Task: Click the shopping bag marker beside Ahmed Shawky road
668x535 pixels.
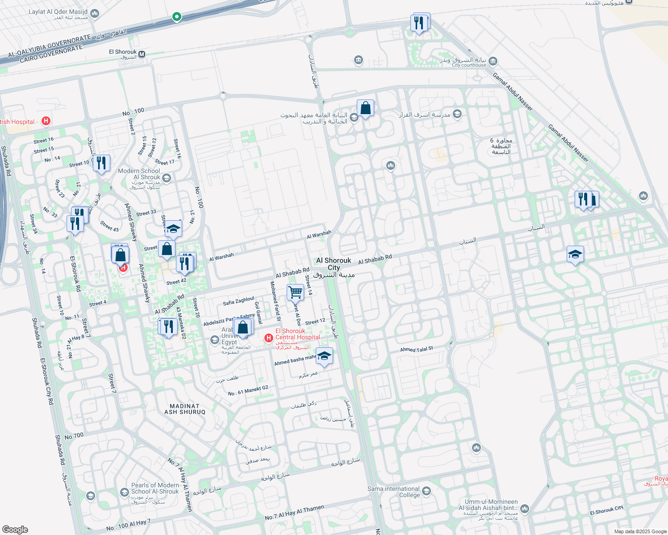Action: point(121,256)
